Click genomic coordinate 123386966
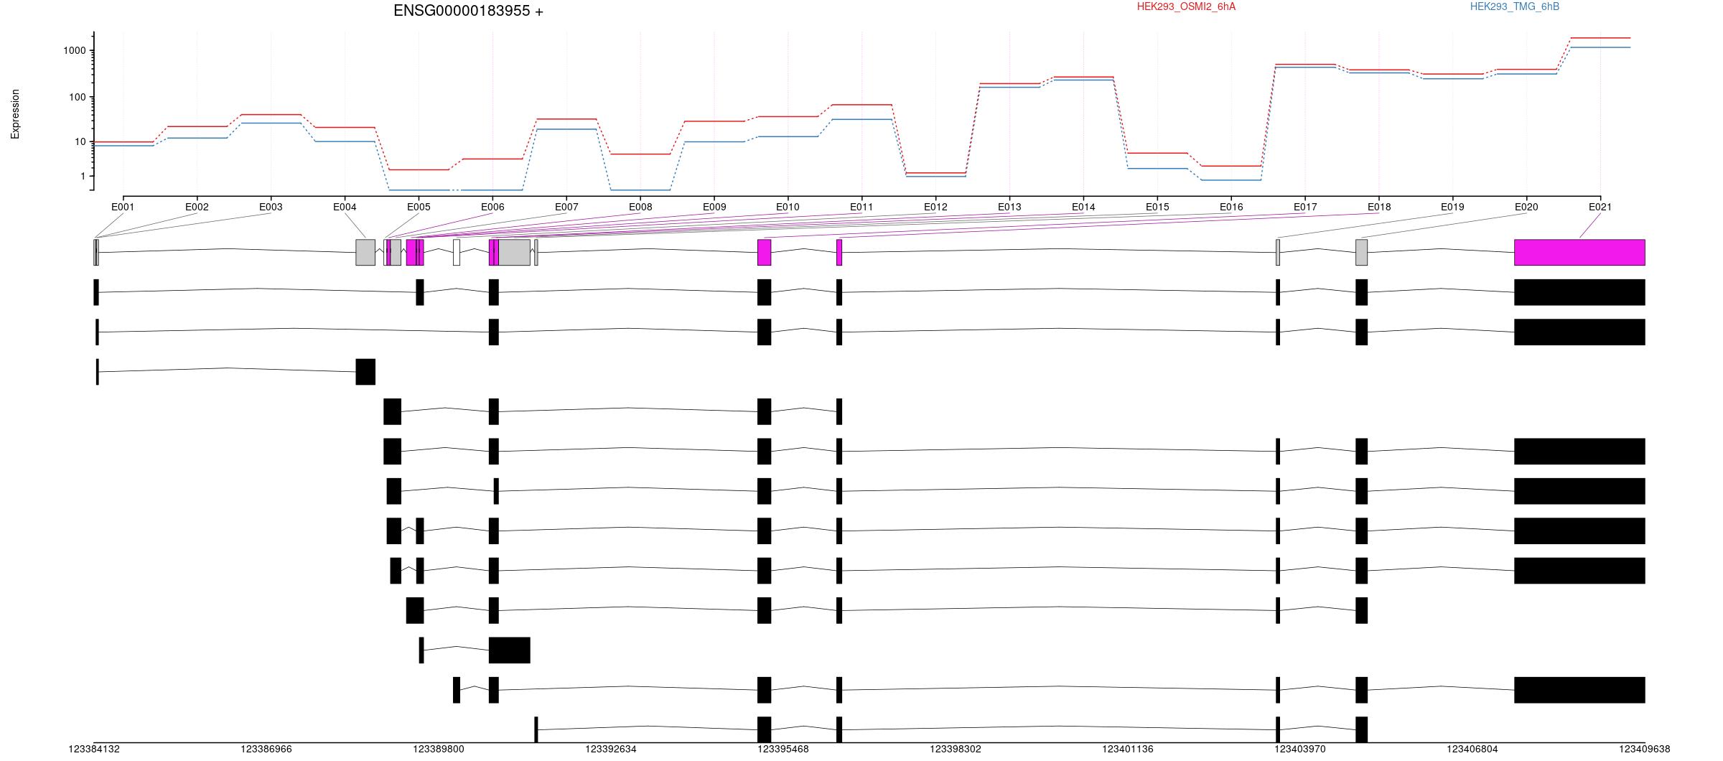 [x=266, y=749]
